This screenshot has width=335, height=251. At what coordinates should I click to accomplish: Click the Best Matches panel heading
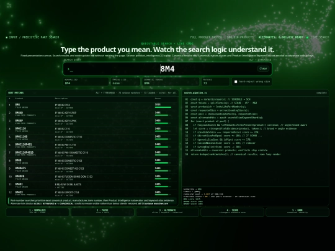coord(16,93)
